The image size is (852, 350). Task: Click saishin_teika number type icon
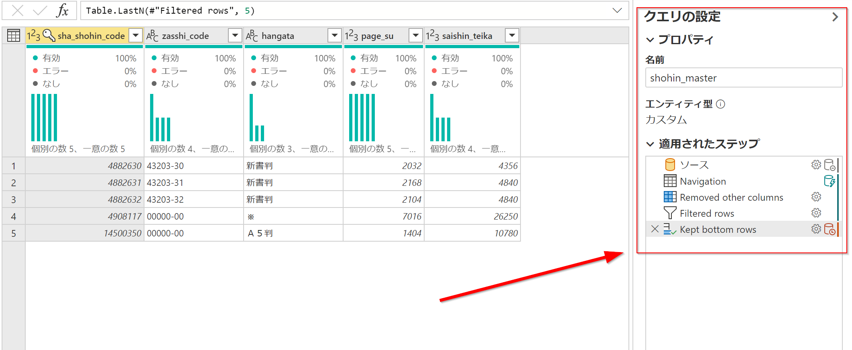pyautogui.click(x=433, y=36)
